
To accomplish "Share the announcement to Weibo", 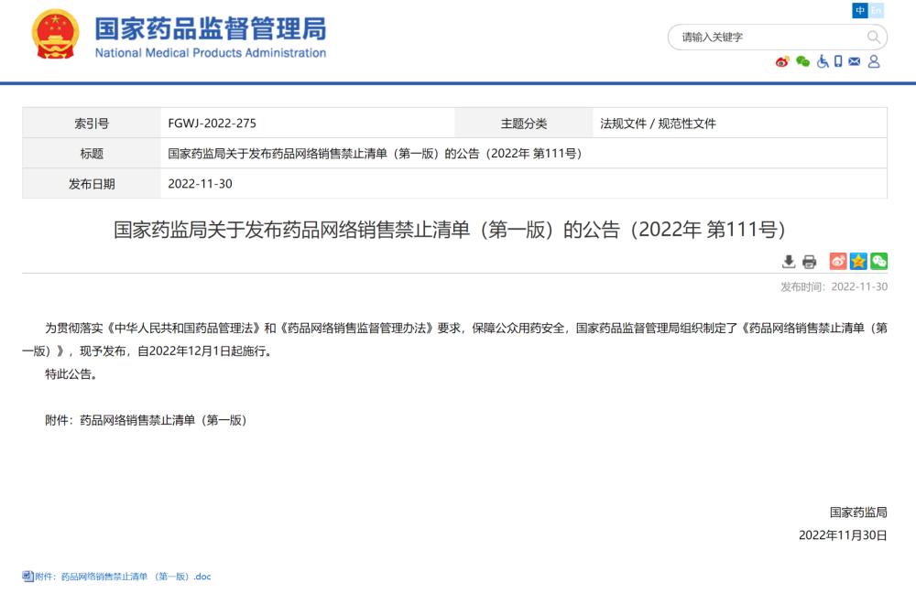I will pyautogui.click(x=837, y=261).
